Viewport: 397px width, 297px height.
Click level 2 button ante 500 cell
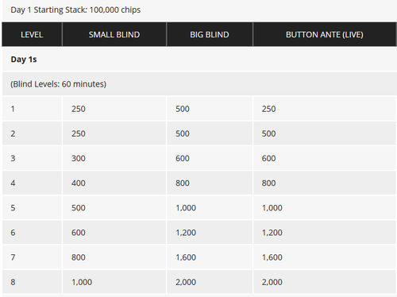pyautogui.click(x=325, y=133)
